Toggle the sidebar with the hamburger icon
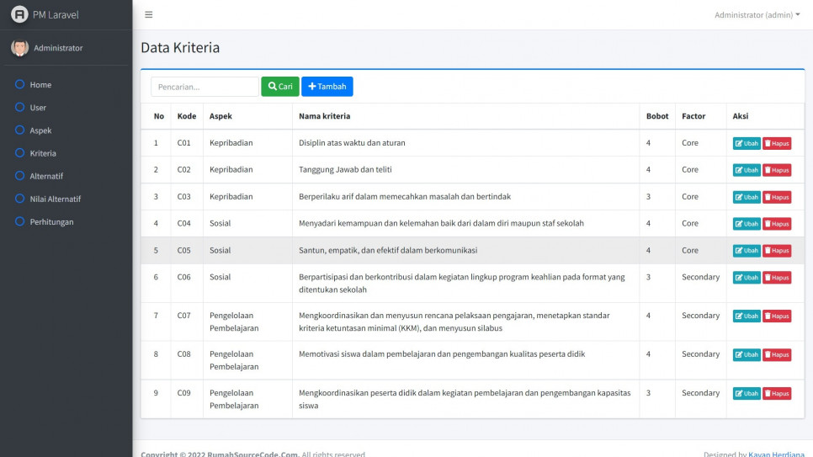Image resolution: width=813 pixels, height=457 pixels. pos(149,14)
